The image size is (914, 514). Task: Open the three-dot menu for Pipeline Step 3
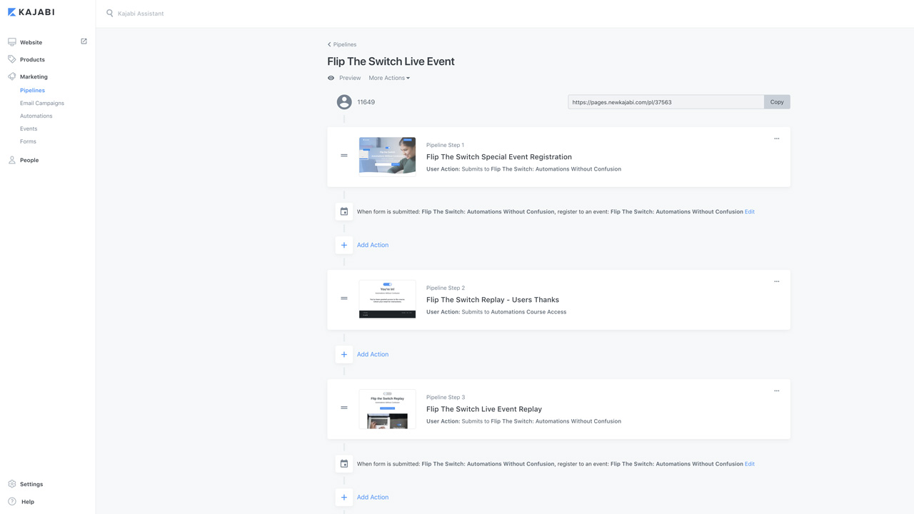pyautogui.click(x=777, y=390)
